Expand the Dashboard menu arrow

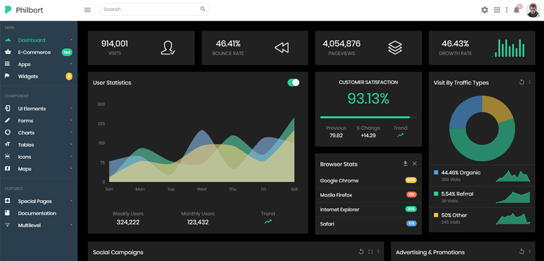[x=71, y=39]
